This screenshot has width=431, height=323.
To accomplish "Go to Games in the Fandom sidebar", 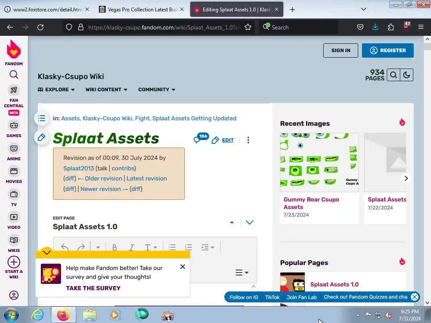I will point(14,130).
